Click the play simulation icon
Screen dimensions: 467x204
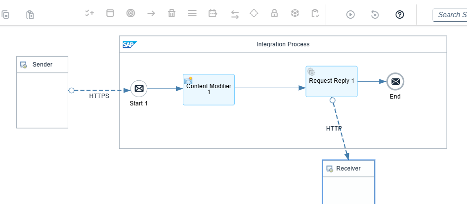pyautogui.click(x=350, y=14)
